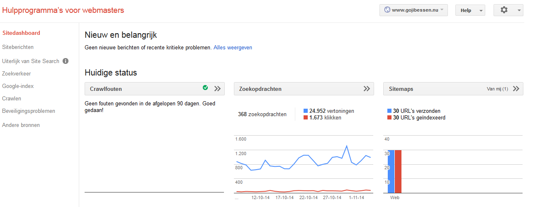
Task: Expand Google-index in the sidebar
Action: coord(18,86)
